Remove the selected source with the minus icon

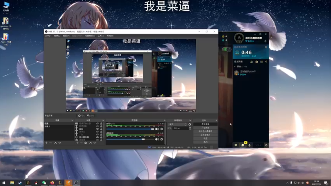pos(81,143)
